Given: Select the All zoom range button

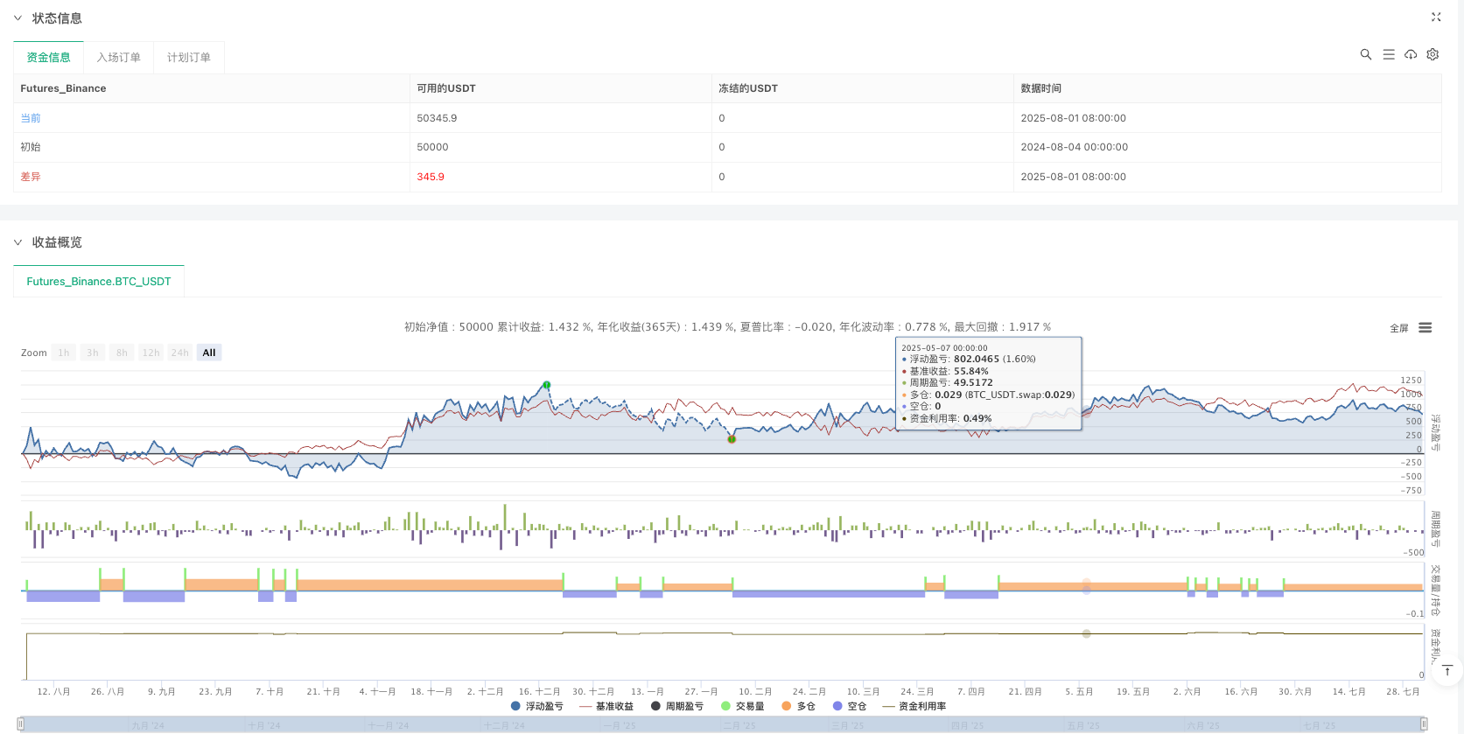Looking at the screenshot, I should pos(209,353).
